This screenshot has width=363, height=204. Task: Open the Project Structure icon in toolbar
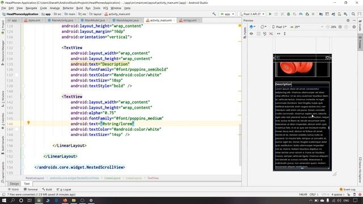point(321,14)
